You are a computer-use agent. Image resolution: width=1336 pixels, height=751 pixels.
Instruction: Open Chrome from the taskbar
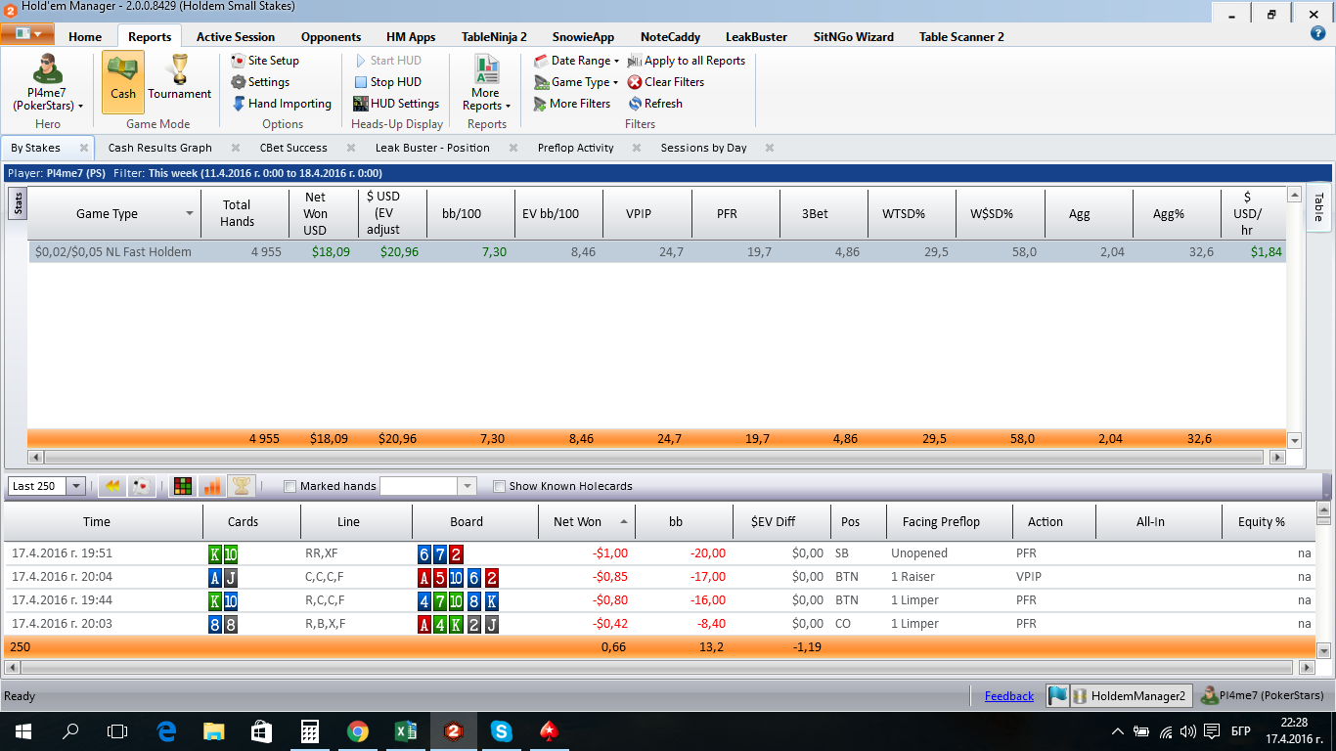pos(357,730)
